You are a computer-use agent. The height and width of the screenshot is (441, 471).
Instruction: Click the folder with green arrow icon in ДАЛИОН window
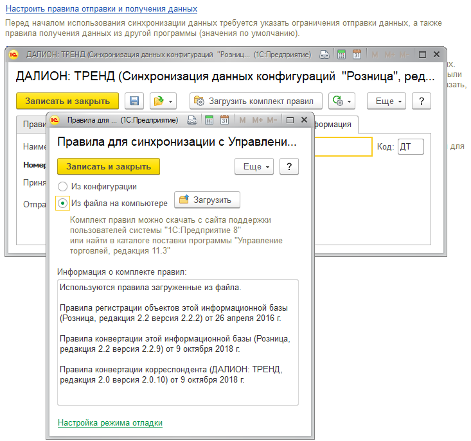pos(159,101)
